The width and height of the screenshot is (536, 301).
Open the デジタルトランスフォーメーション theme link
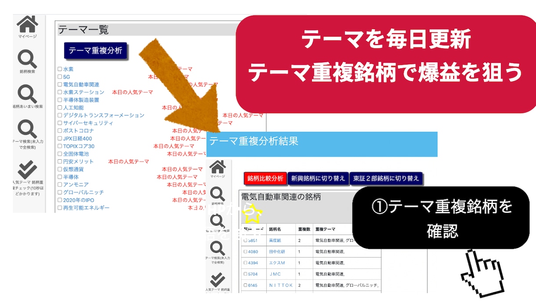coord(103,115)
